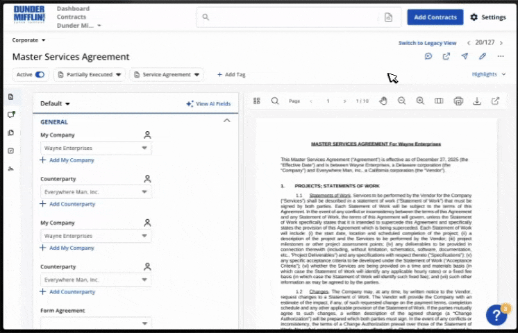Viewport: 518px width, 333px height.
Task: Go to Dashboard in top navigation
Action: 73,8
